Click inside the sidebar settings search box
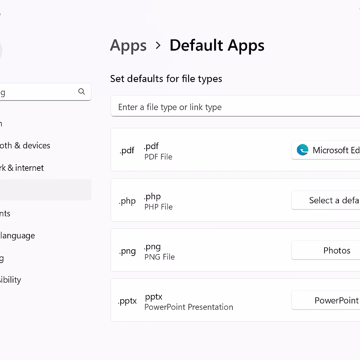 click(39, 92)
